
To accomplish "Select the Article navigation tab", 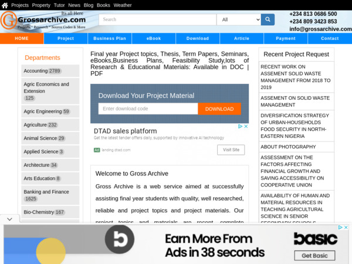I will click(x=242, y=38).
